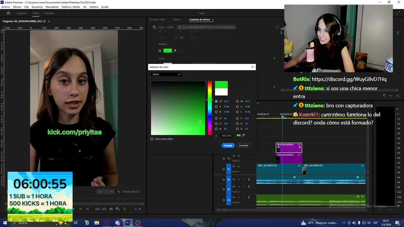Image resolution: width=404 pixels, height=227 pixels.
Task: Uncheck the Rellenar fill checkbox
Action: 160,50
